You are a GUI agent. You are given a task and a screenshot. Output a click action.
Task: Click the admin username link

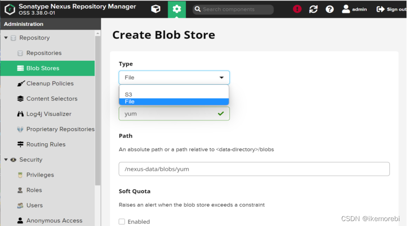(359, 9)
